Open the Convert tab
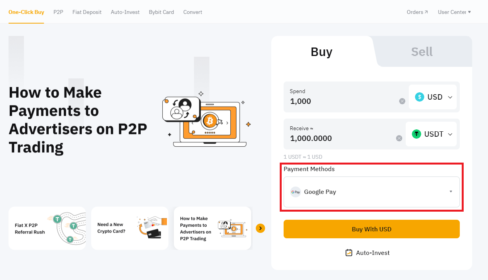488x280 pixels. click(193, 12)
